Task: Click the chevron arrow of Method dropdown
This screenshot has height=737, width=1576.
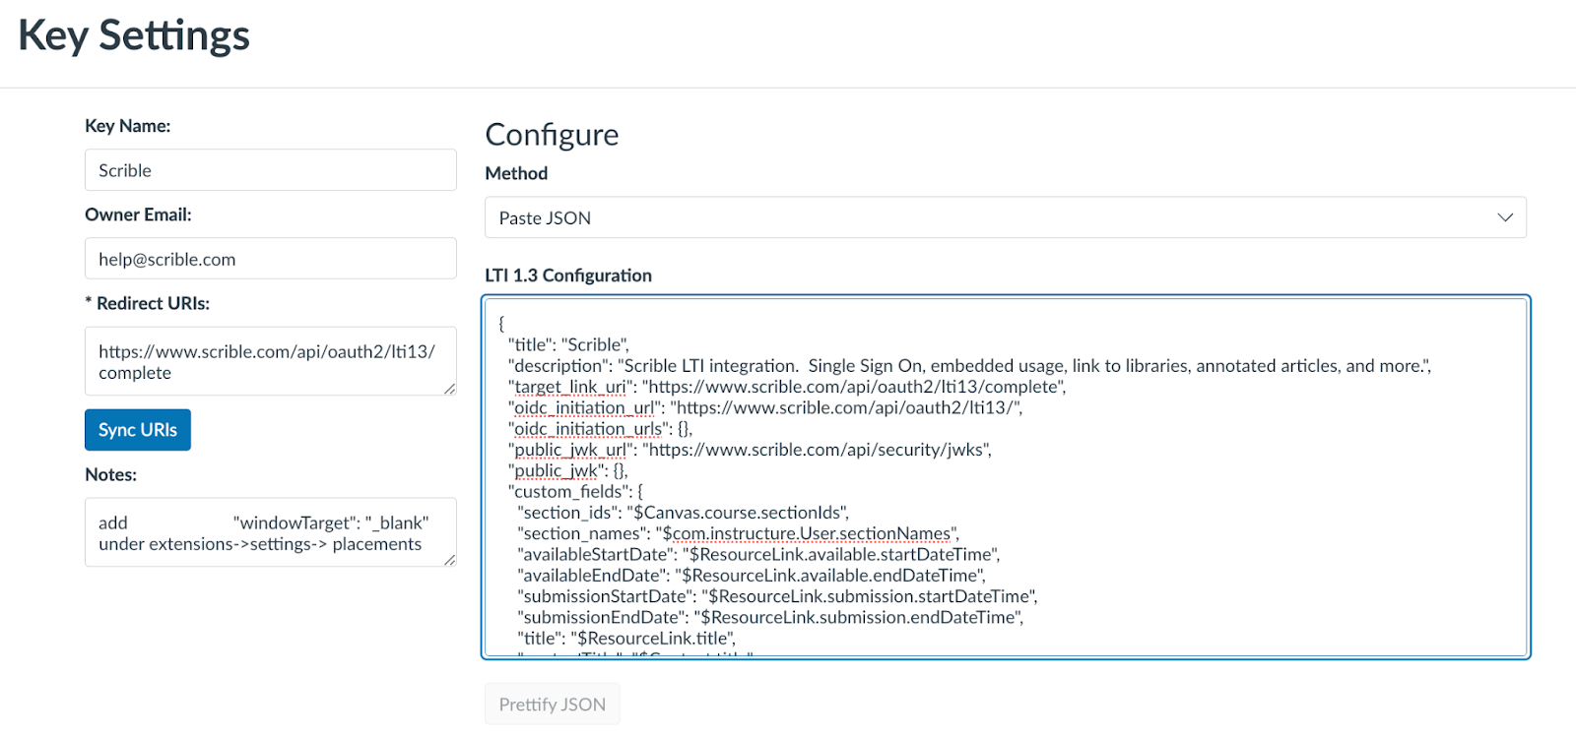Action: click(1505, 217)
